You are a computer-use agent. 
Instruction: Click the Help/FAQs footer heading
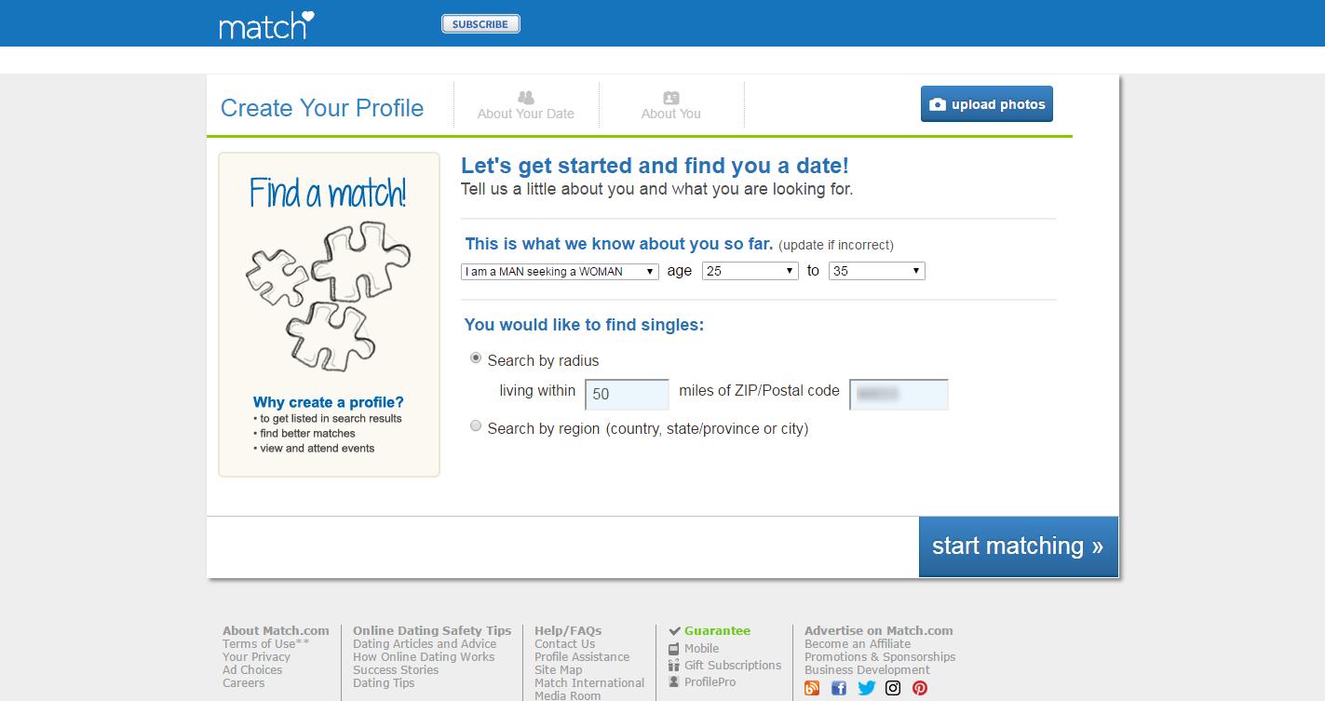(568, 631)
